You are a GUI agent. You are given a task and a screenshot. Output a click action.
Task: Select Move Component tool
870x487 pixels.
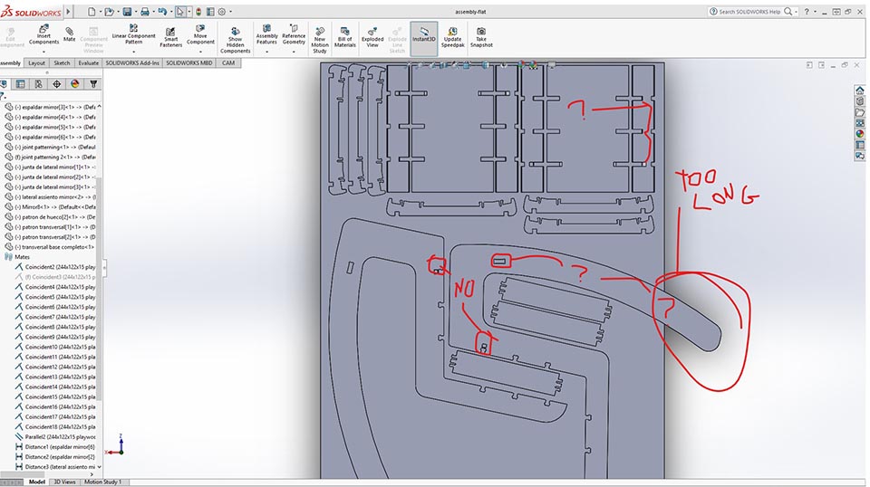[x=200, y=34]
